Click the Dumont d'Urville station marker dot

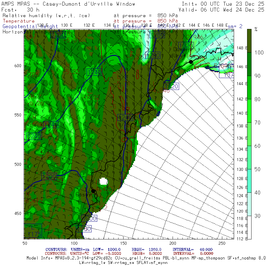pyautogui.click(x=191, y=62)
